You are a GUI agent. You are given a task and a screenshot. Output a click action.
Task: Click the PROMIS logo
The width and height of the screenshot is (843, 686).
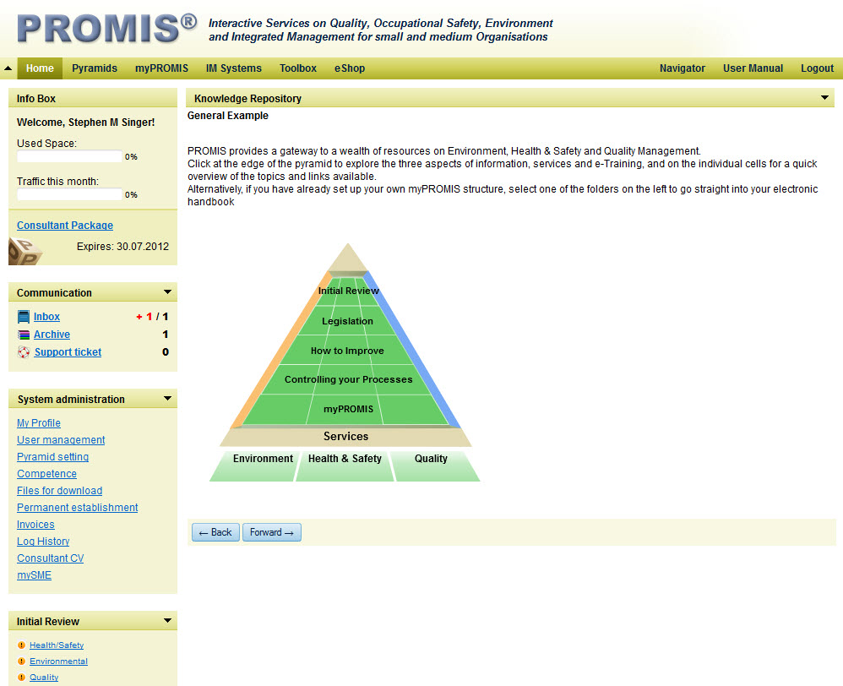coord(107,29)
